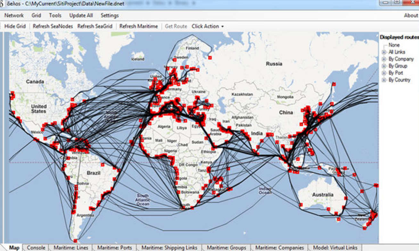Screen dimensions: 419x251
Task: Switch to the Maritime: Ports tab
Action: pyautogui.click(x=114, y=247)
